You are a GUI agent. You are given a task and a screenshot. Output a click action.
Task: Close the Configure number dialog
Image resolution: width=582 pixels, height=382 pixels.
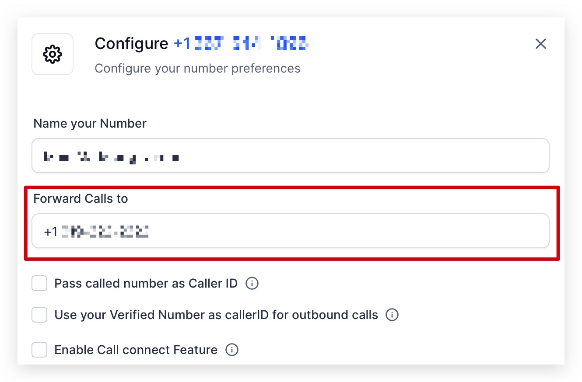(x=541, y=44)
